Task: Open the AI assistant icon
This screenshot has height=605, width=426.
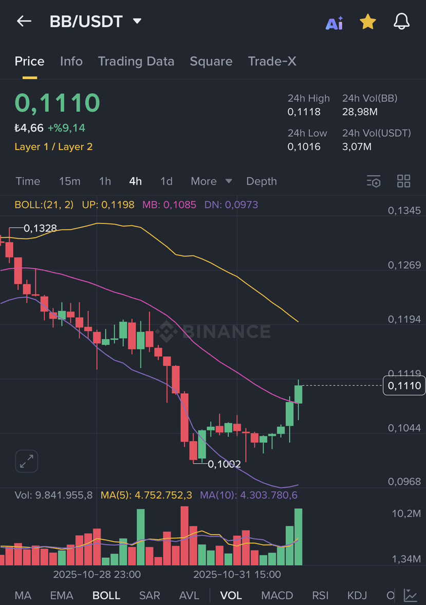Action: (x=334, y=23)
